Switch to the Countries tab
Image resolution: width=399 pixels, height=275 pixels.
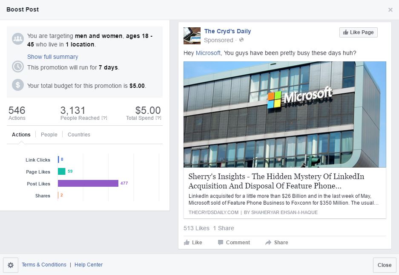coord(79,135)
